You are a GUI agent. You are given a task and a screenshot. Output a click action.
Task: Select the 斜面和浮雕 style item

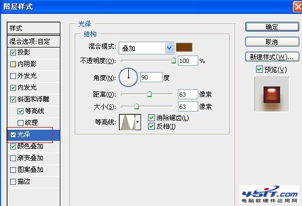pos(34,99)
